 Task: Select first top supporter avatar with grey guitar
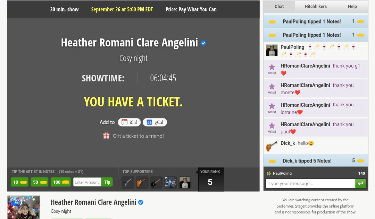(x=128, y=183)
